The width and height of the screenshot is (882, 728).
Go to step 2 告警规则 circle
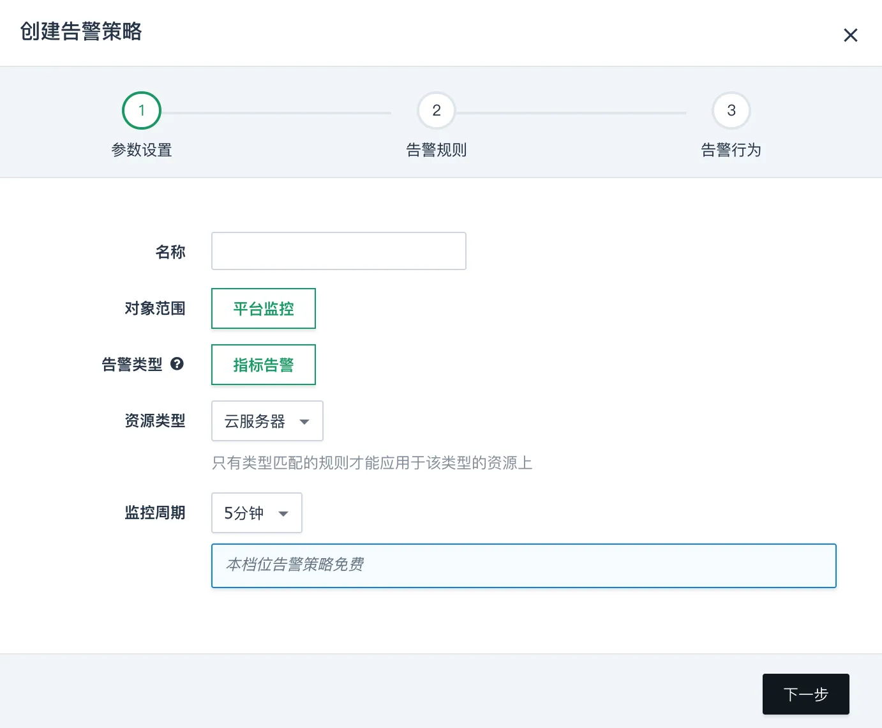(x=437, y=110)
